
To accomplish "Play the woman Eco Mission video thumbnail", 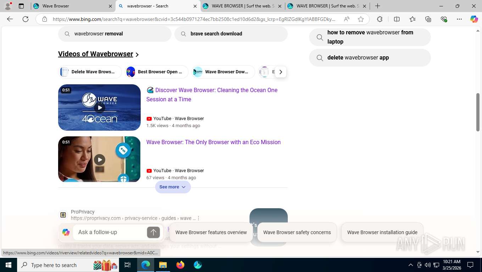I will [x=99, y=159].
